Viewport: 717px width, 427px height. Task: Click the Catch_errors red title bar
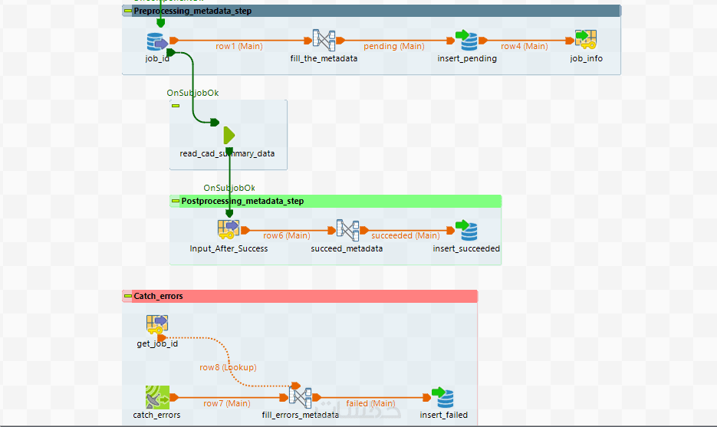[300, 296]
